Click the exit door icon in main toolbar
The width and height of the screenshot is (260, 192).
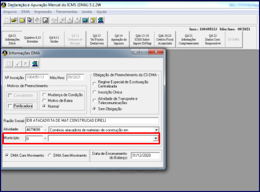(x=101, y=20)
